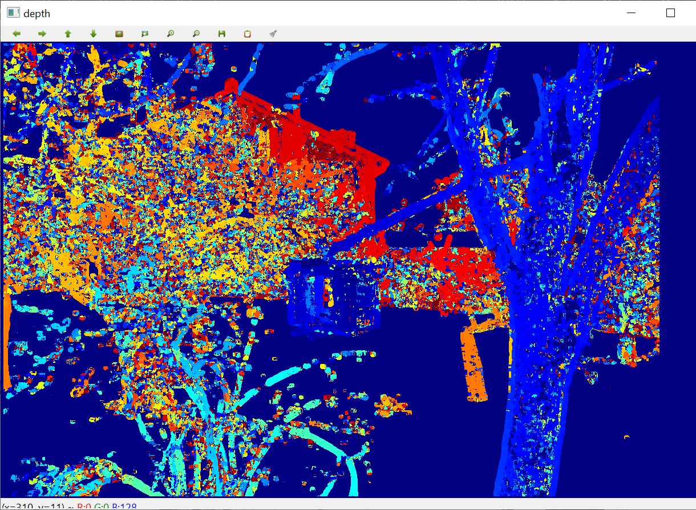Image resolution: width=696 pixels, height=510 pixels.
Task: Click the pan left arrow in toolbar
Action: click(17, 34)
